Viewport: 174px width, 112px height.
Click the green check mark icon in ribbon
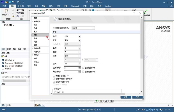[x=145, y=12]
